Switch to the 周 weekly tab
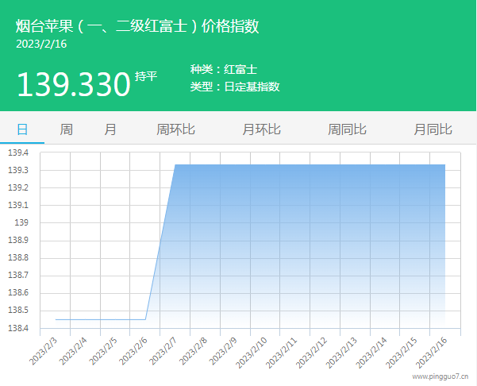The image size is (477, 386). 66,129
